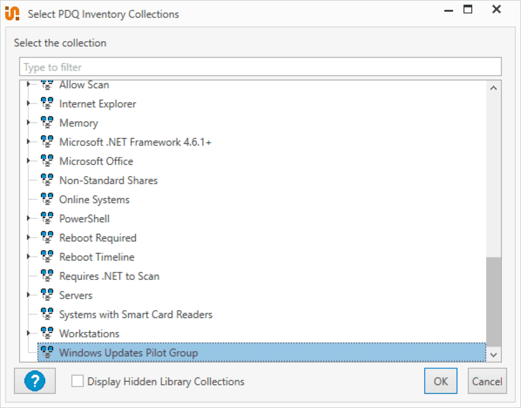
Task: Click the Non-Standard Shares collection icon
Action: pyautogui.click(x=47, y=180)
